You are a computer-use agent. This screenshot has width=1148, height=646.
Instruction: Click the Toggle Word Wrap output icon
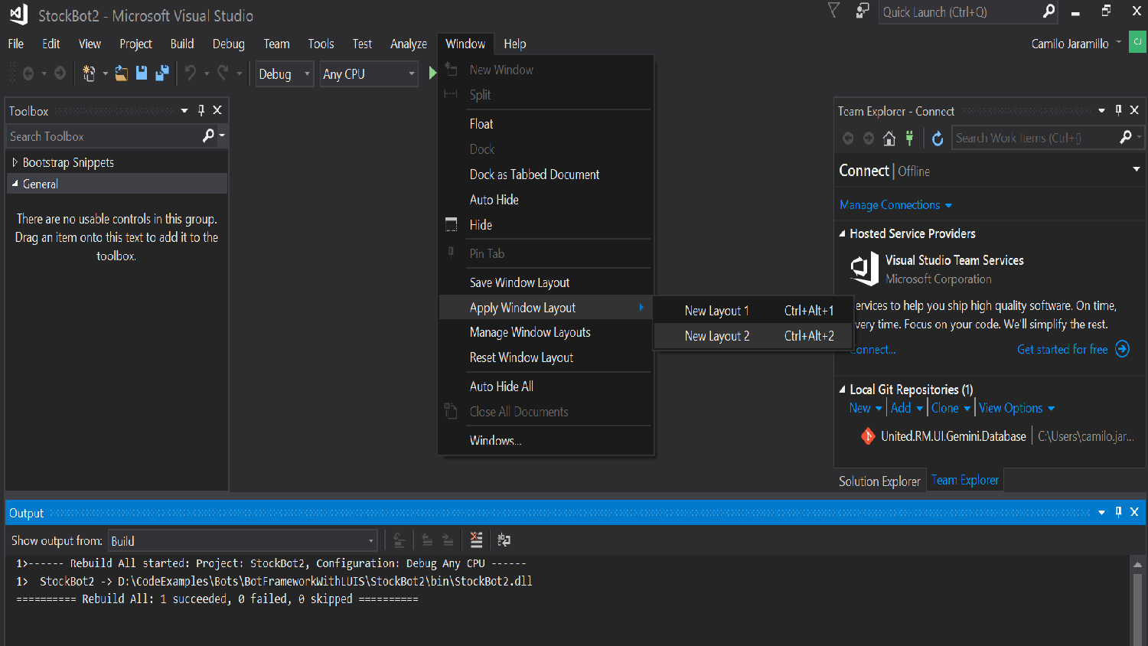[504, 540]
